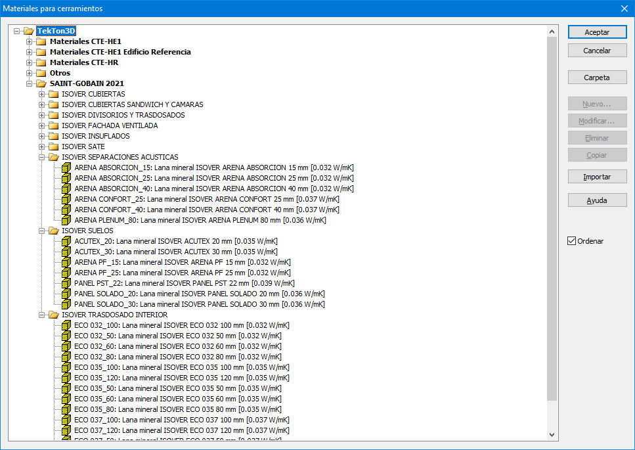Screen dimensions: 635x450
Task: Click material icon for ECO 032_50
Action: (x=66, y=336)
